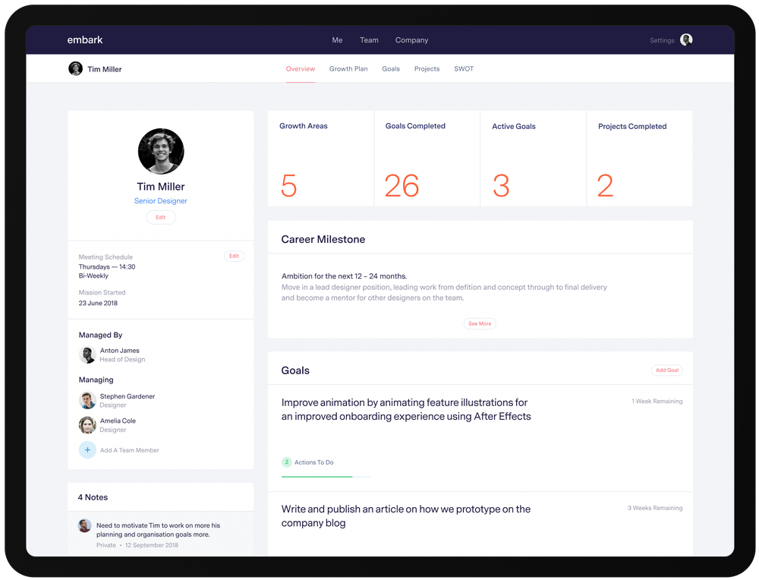Image resolution: width=759 pixels, height=580 pixels.
Task: Click Edit under Senior Designer
Action: click(161, 217)
